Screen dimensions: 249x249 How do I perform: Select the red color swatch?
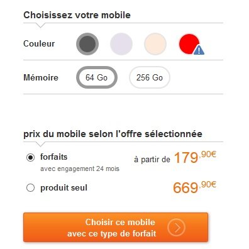tap(189, 44)
